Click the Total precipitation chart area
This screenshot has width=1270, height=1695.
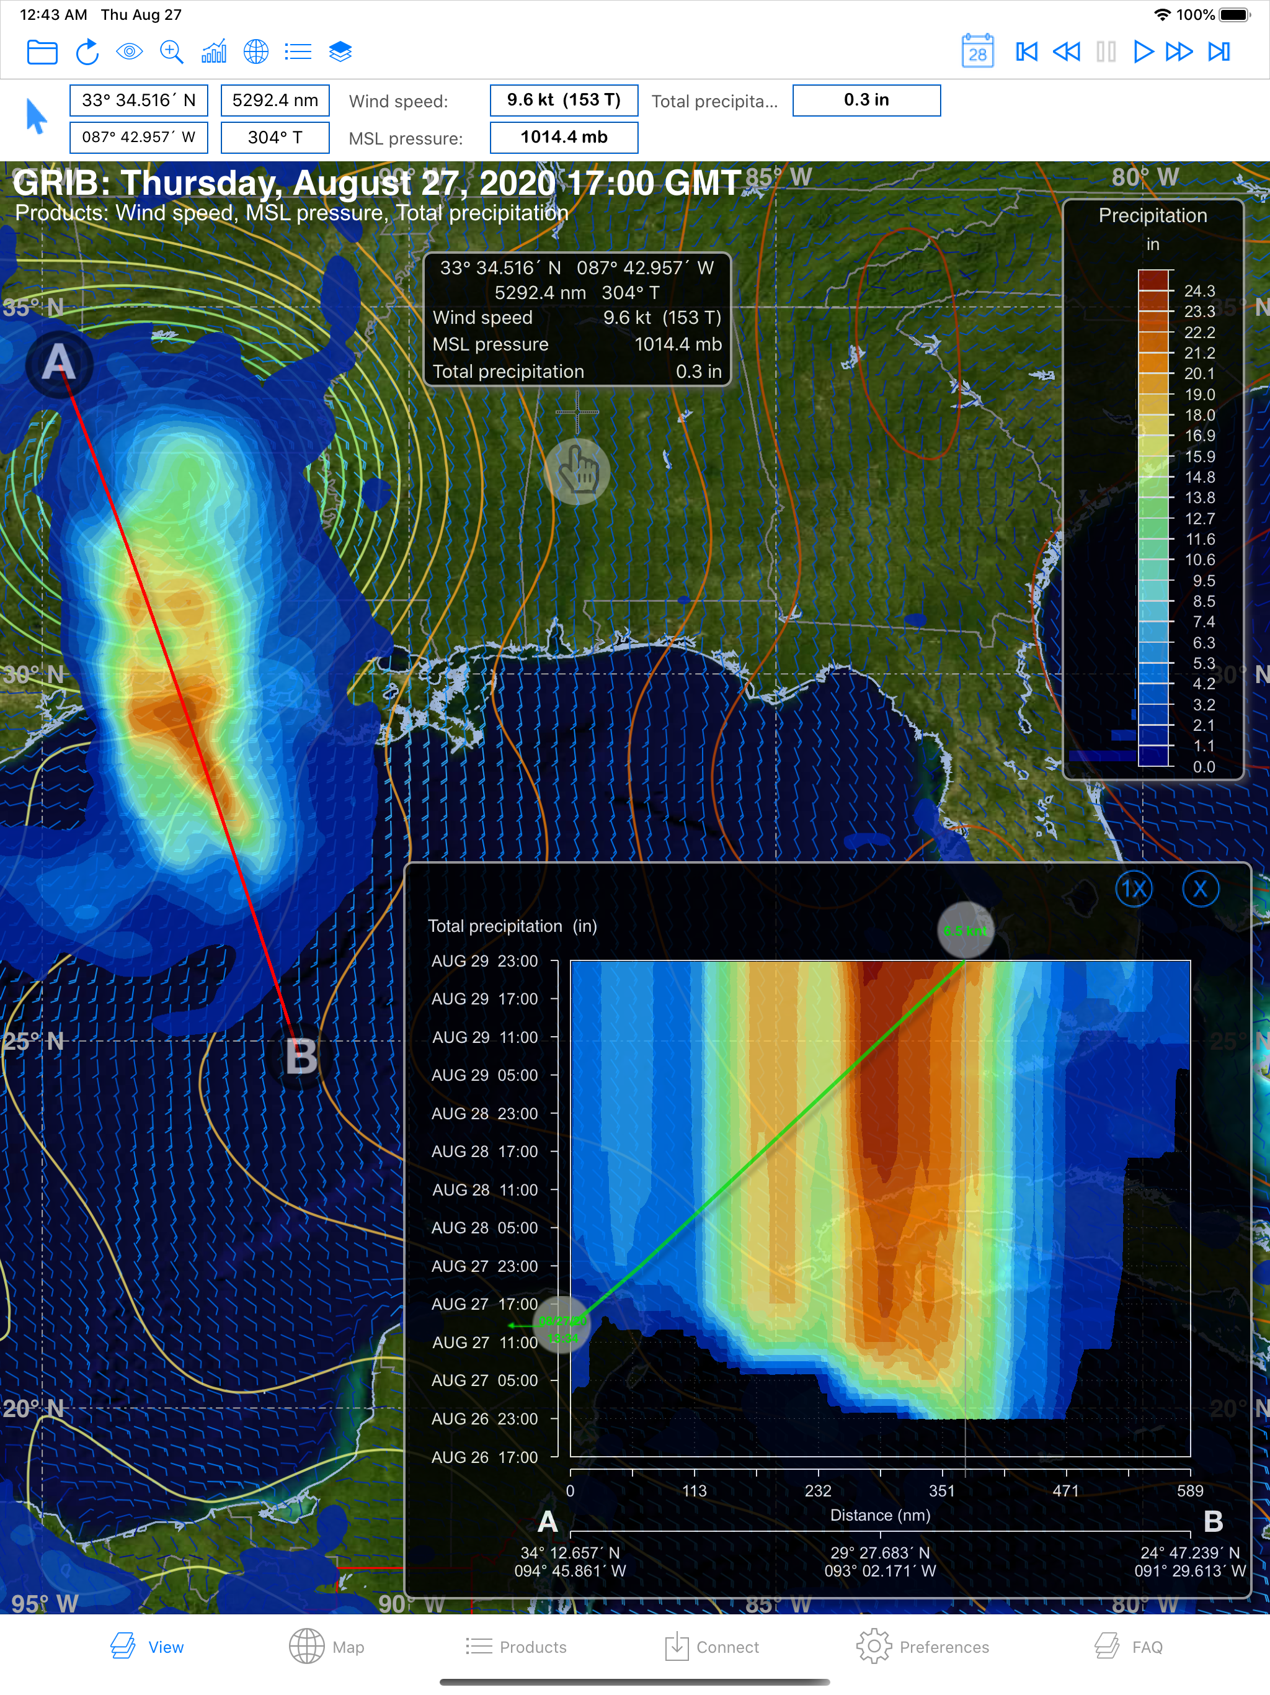click(880, 1209)
